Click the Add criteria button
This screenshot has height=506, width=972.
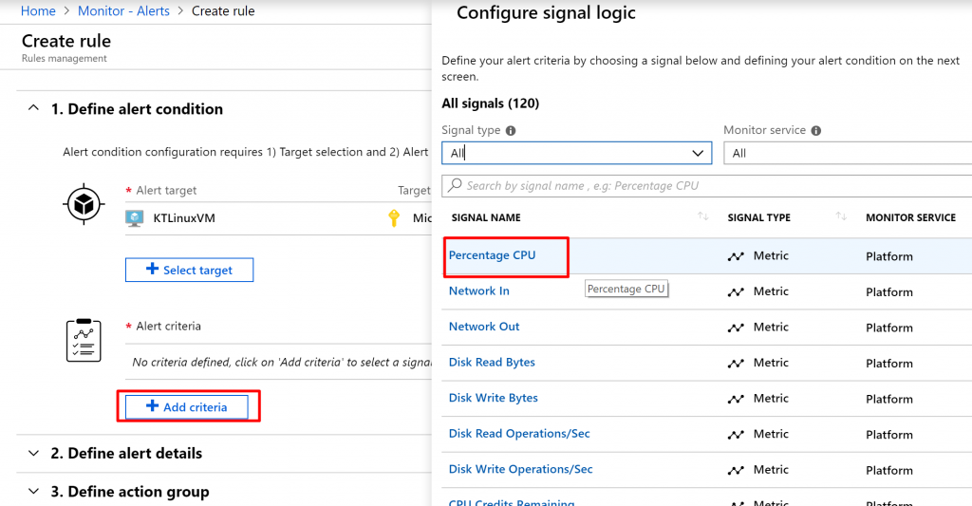(187, 407)
